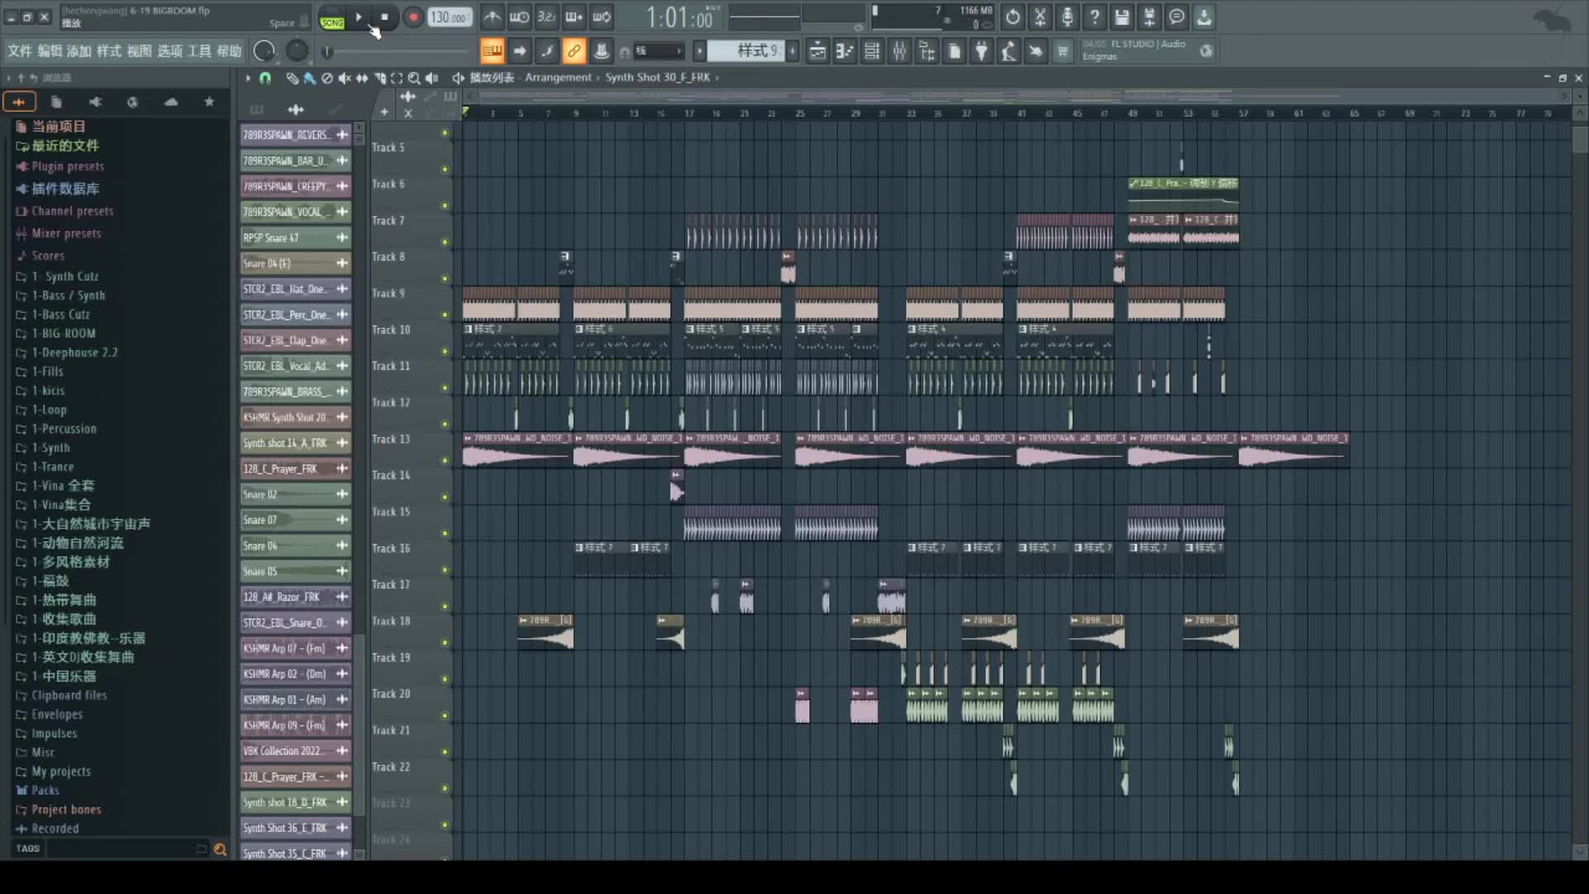Open the 文件 (File) menu

(x=19, y=51)
